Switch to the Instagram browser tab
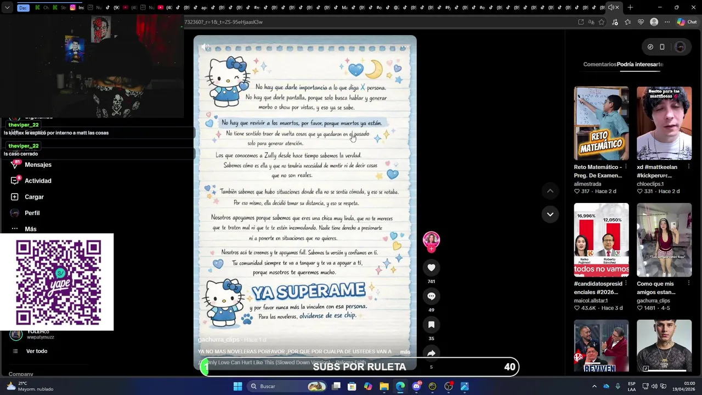702x395 pixels. click(x=76, y=8)
